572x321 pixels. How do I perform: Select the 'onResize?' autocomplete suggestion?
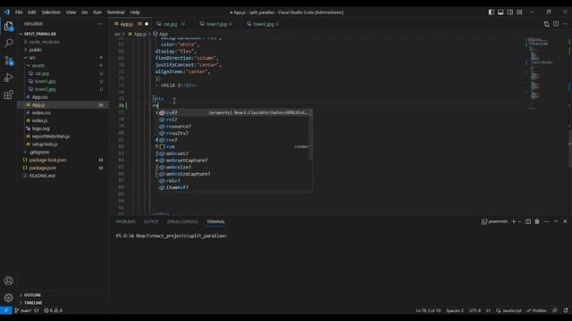(x=234, y=167)
